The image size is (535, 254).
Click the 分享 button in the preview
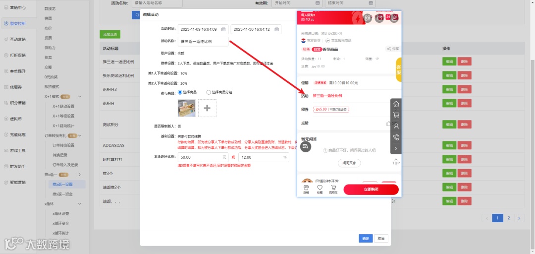click(392, 49)
